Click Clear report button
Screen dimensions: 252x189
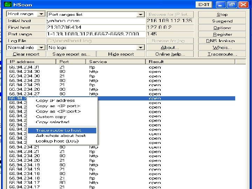click(x=26, y=54)
